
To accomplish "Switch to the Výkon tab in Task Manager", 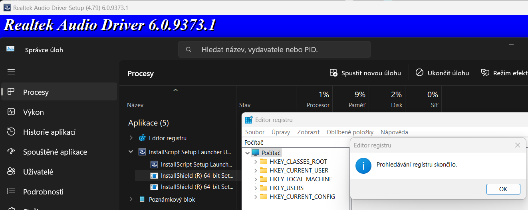I will coord(59,112).
